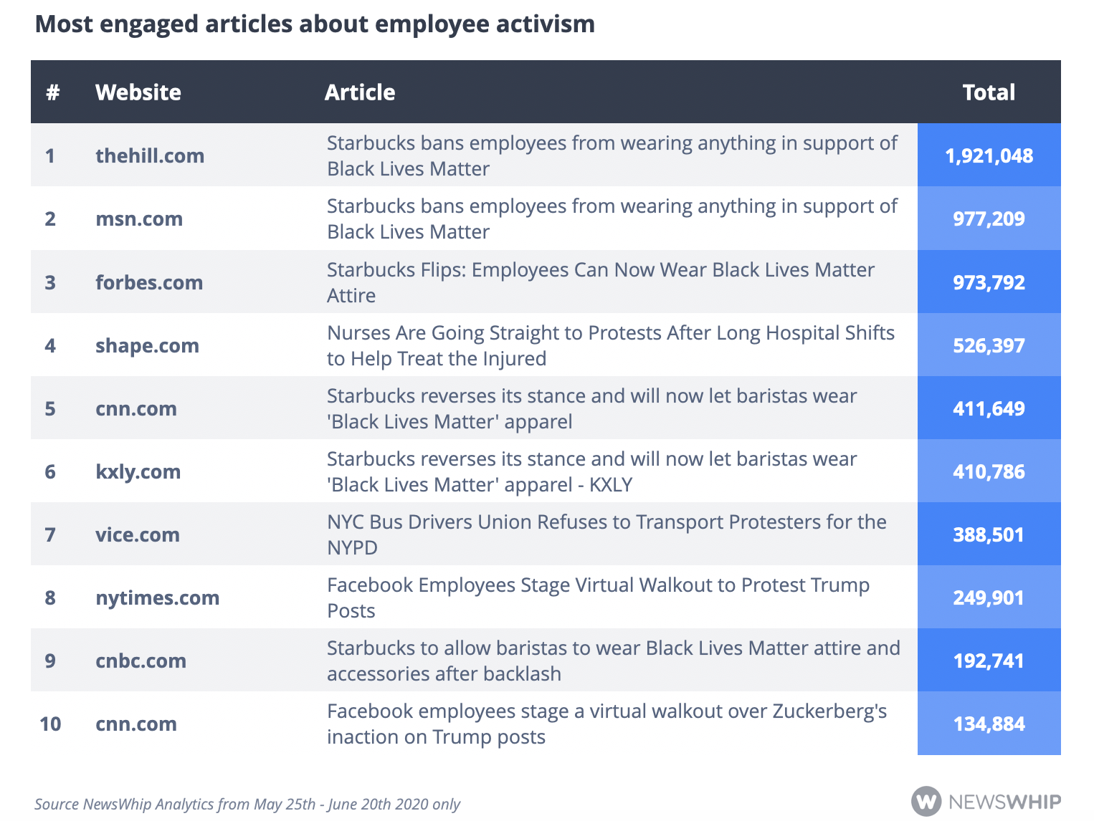
Task: Click the Source NewsWhip Analytics footnote
Action: 247,804
